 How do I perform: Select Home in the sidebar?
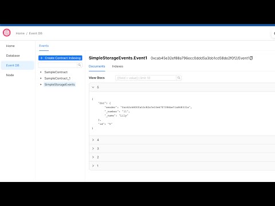click(x=10, y=46)
